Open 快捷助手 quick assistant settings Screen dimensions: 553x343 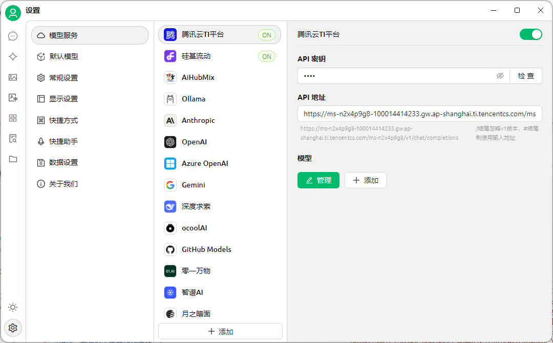[90, 141]
